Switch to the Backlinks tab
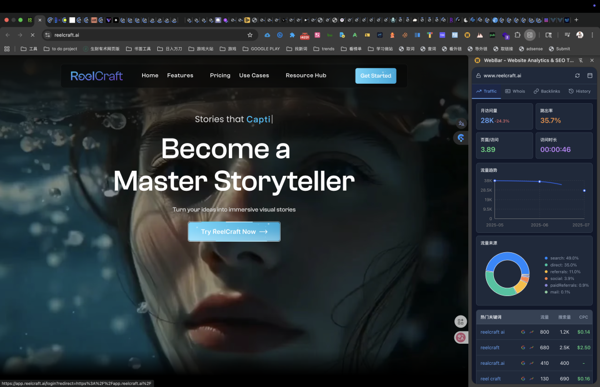 pos(547,91)
